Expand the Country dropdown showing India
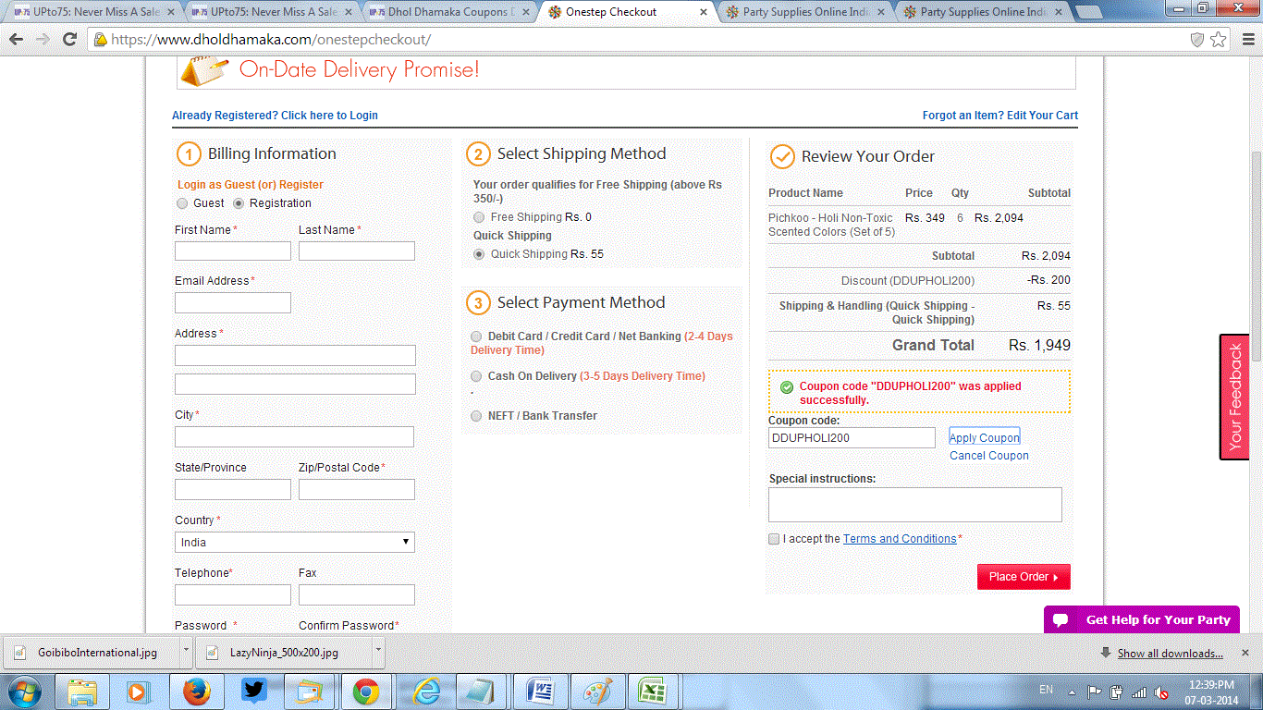Viewport: 1263px width, 710px height. tap(294, 543)
